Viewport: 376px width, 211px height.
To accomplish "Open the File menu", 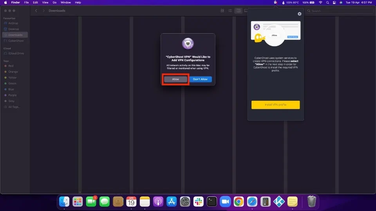I will coord(26,2).
